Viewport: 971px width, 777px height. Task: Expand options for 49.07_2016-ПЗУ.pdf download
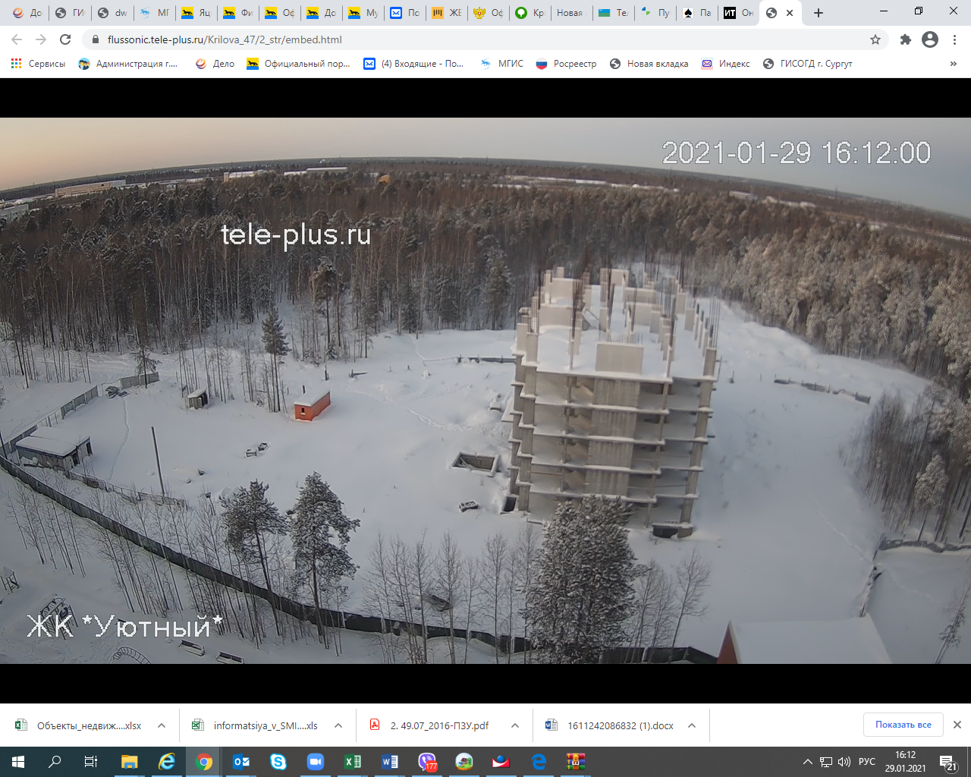point(515,725)
